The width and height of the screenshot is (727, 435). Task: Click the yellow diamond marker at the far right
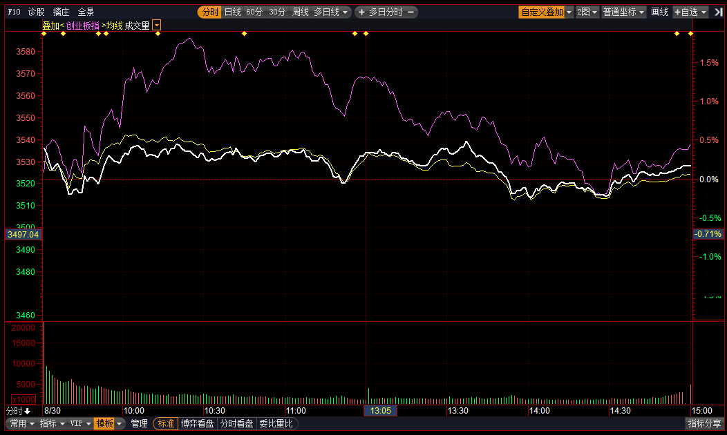[691, 34]
